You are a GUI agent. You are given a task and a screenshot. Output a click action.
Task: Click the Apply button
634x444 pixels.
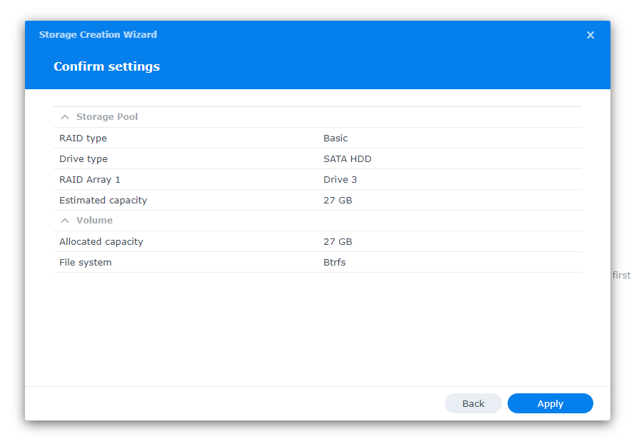pos(550,403)
